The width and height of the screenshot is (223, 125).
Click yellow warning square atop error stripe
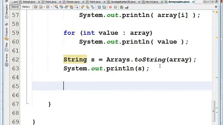pyautogui.click(x=217, y=12)
